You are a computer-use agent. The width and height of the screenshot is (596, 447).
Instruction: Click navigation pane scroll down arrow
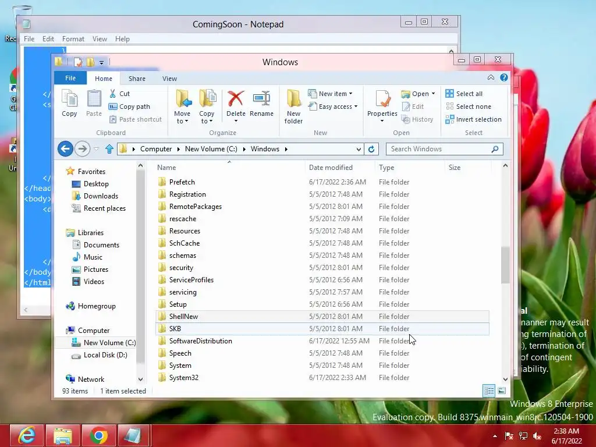[141, 379]
